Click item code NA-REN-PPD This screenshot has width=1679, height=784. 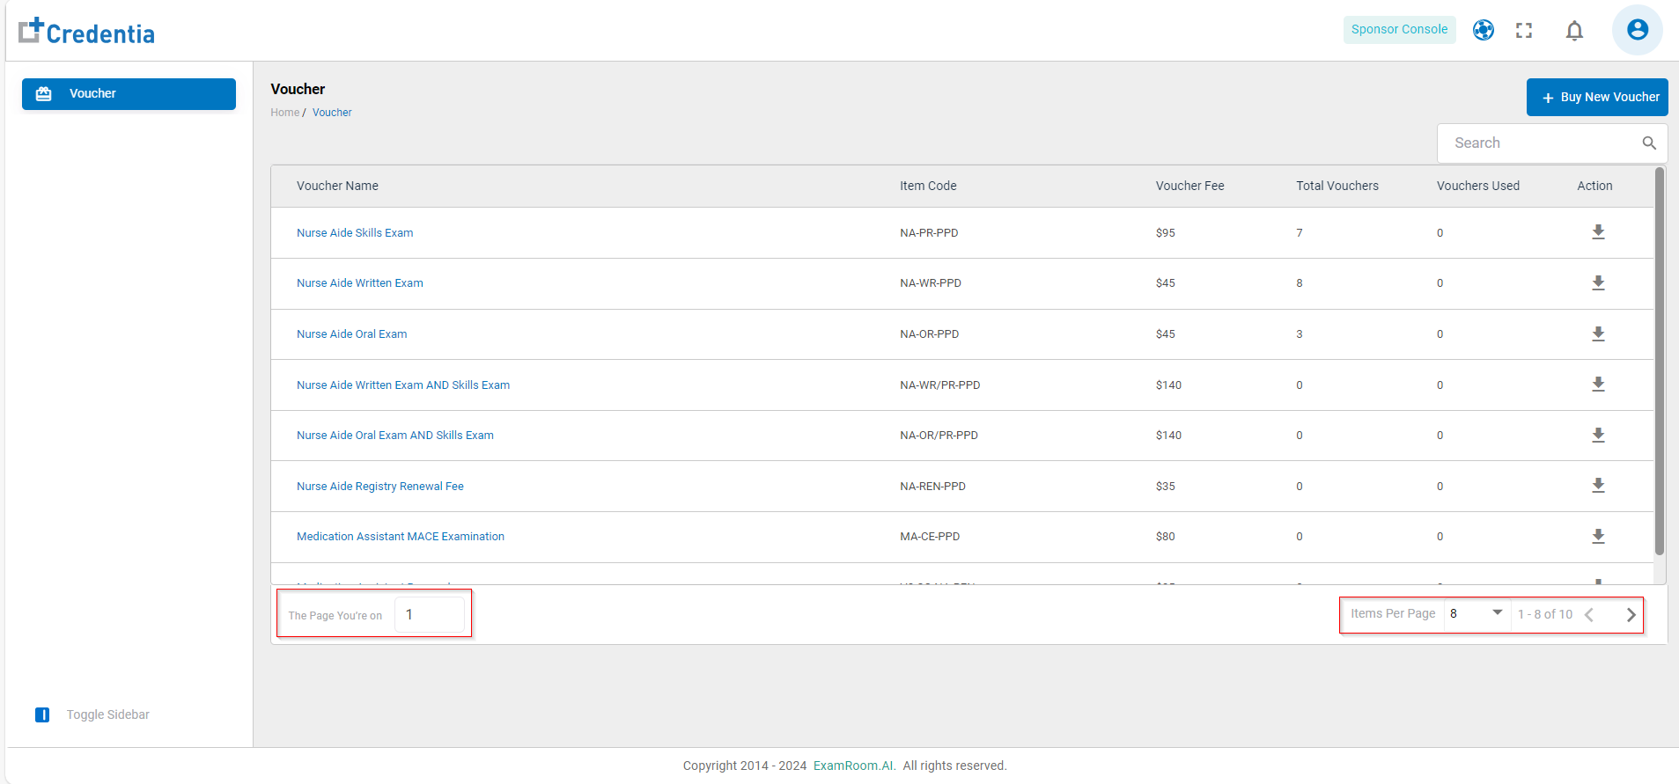932,487
